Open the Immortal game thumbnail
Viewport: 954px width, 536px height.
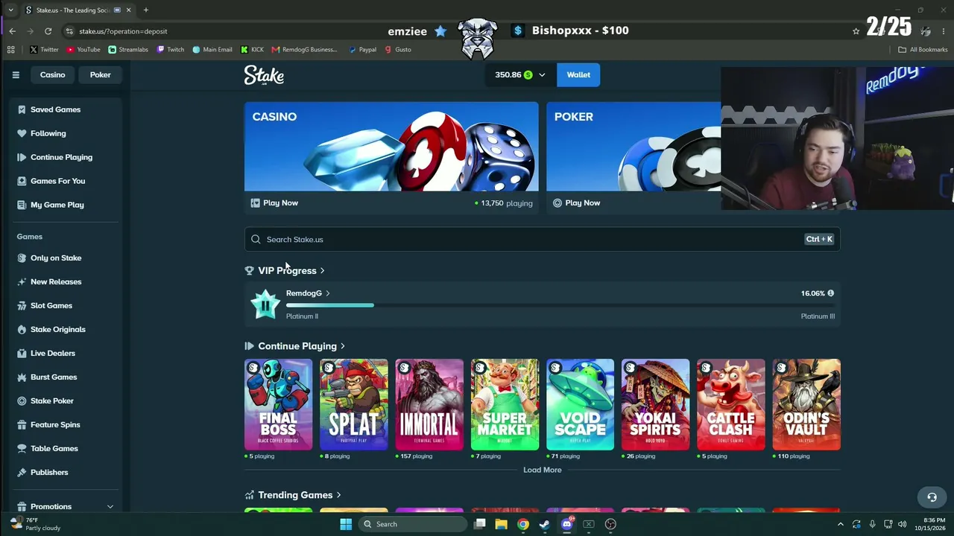coord(429,404)
